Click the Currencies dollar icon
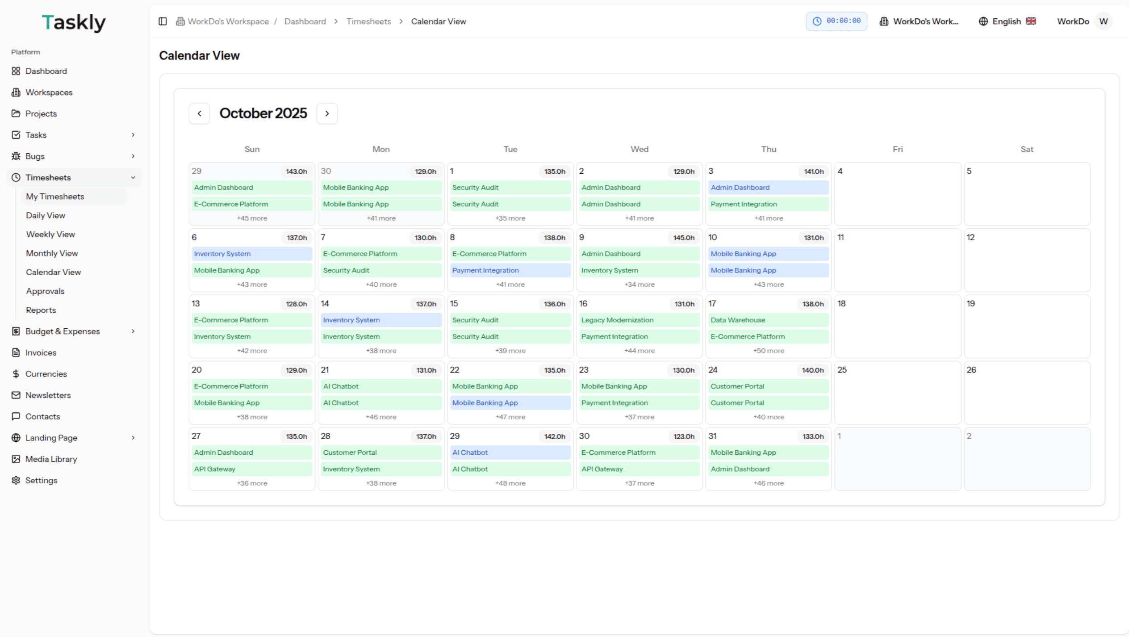 (x=16, y=374)
